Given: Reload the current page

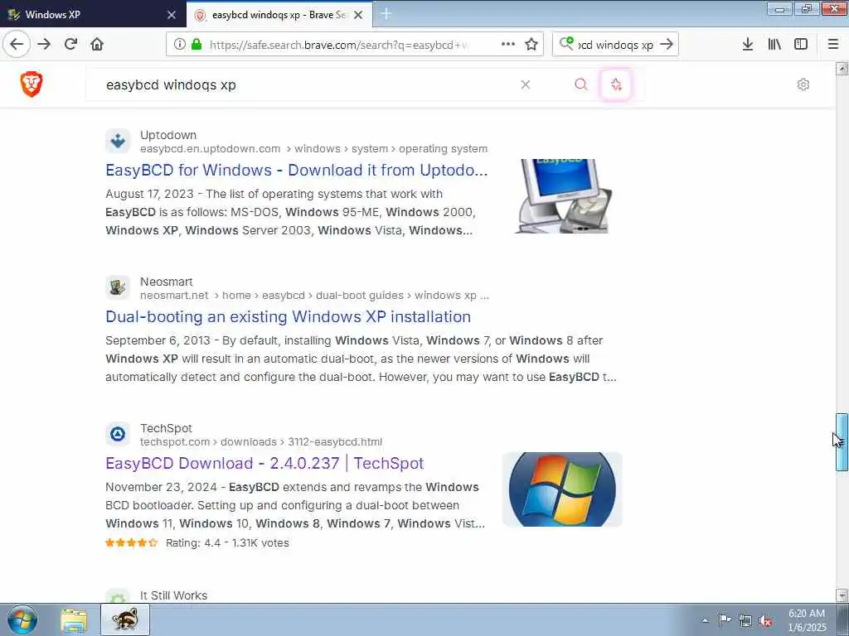Looking at the screenshot, I should tap(70, 44).
